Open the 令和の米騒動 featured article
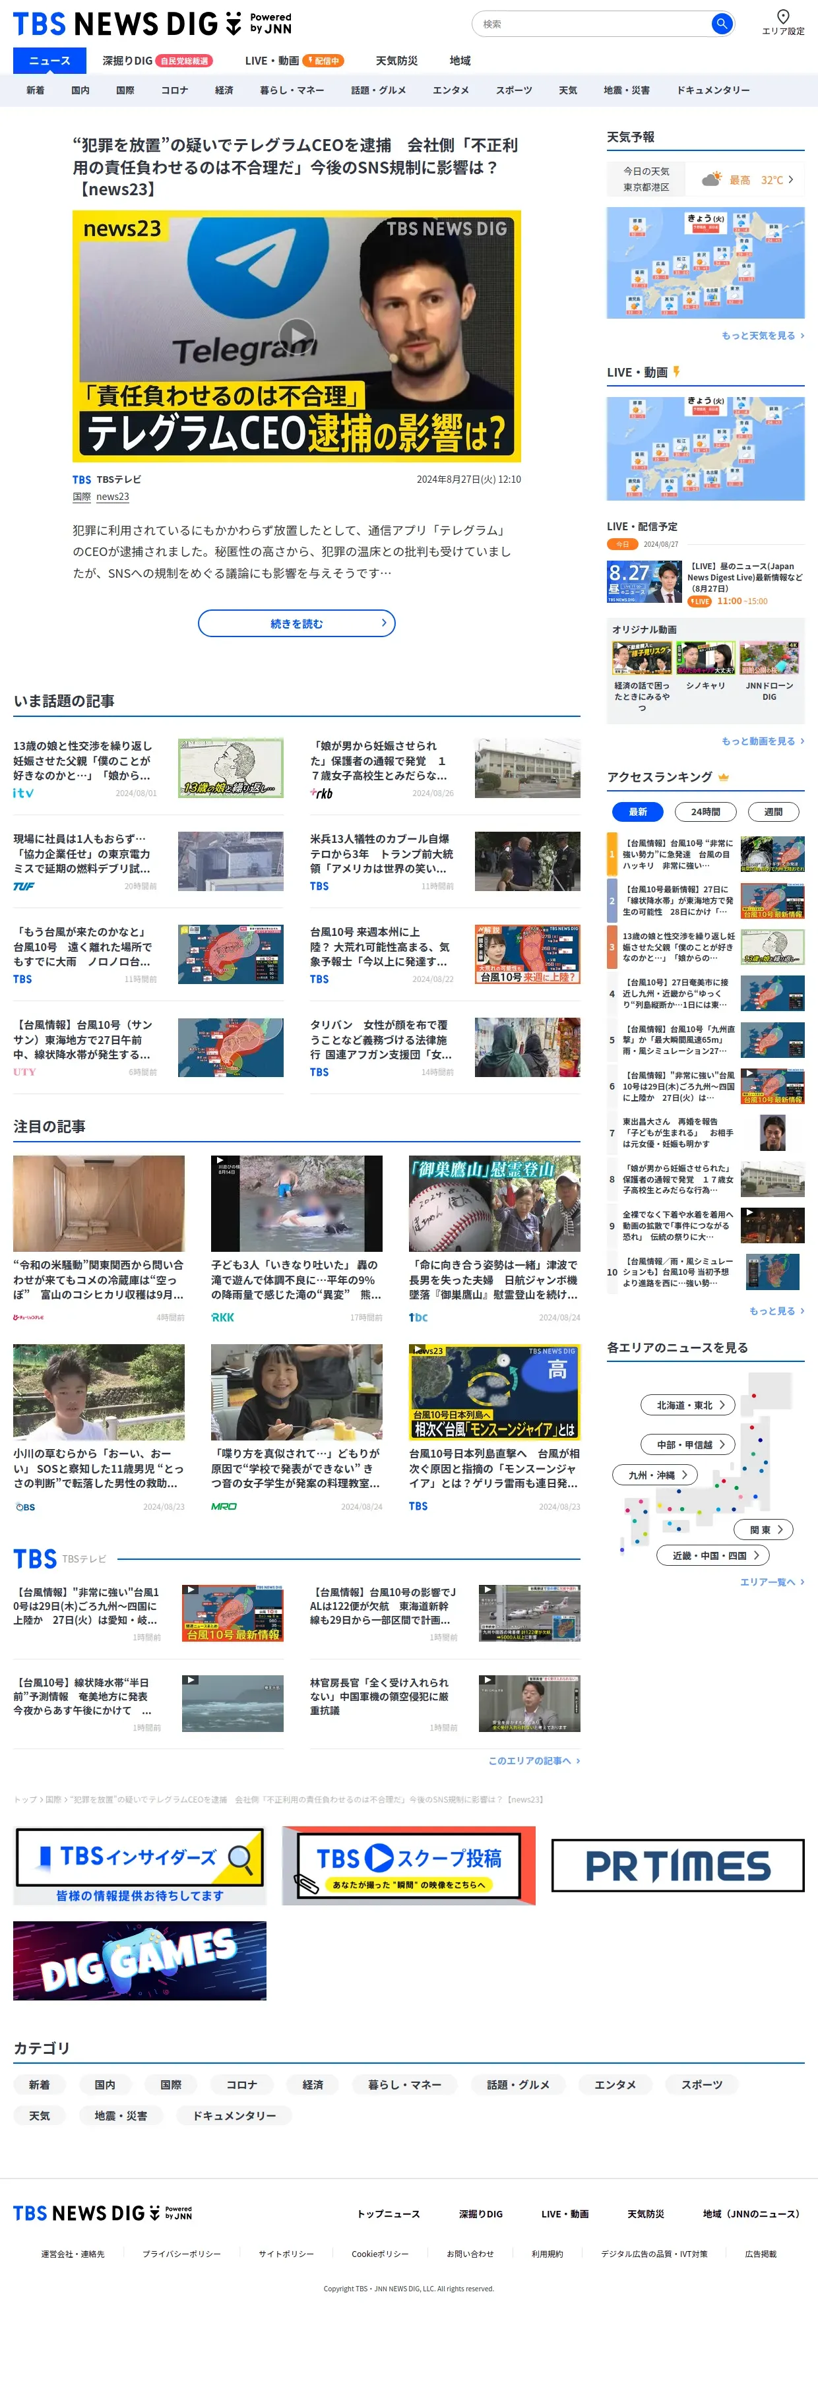 [99, 1239]
